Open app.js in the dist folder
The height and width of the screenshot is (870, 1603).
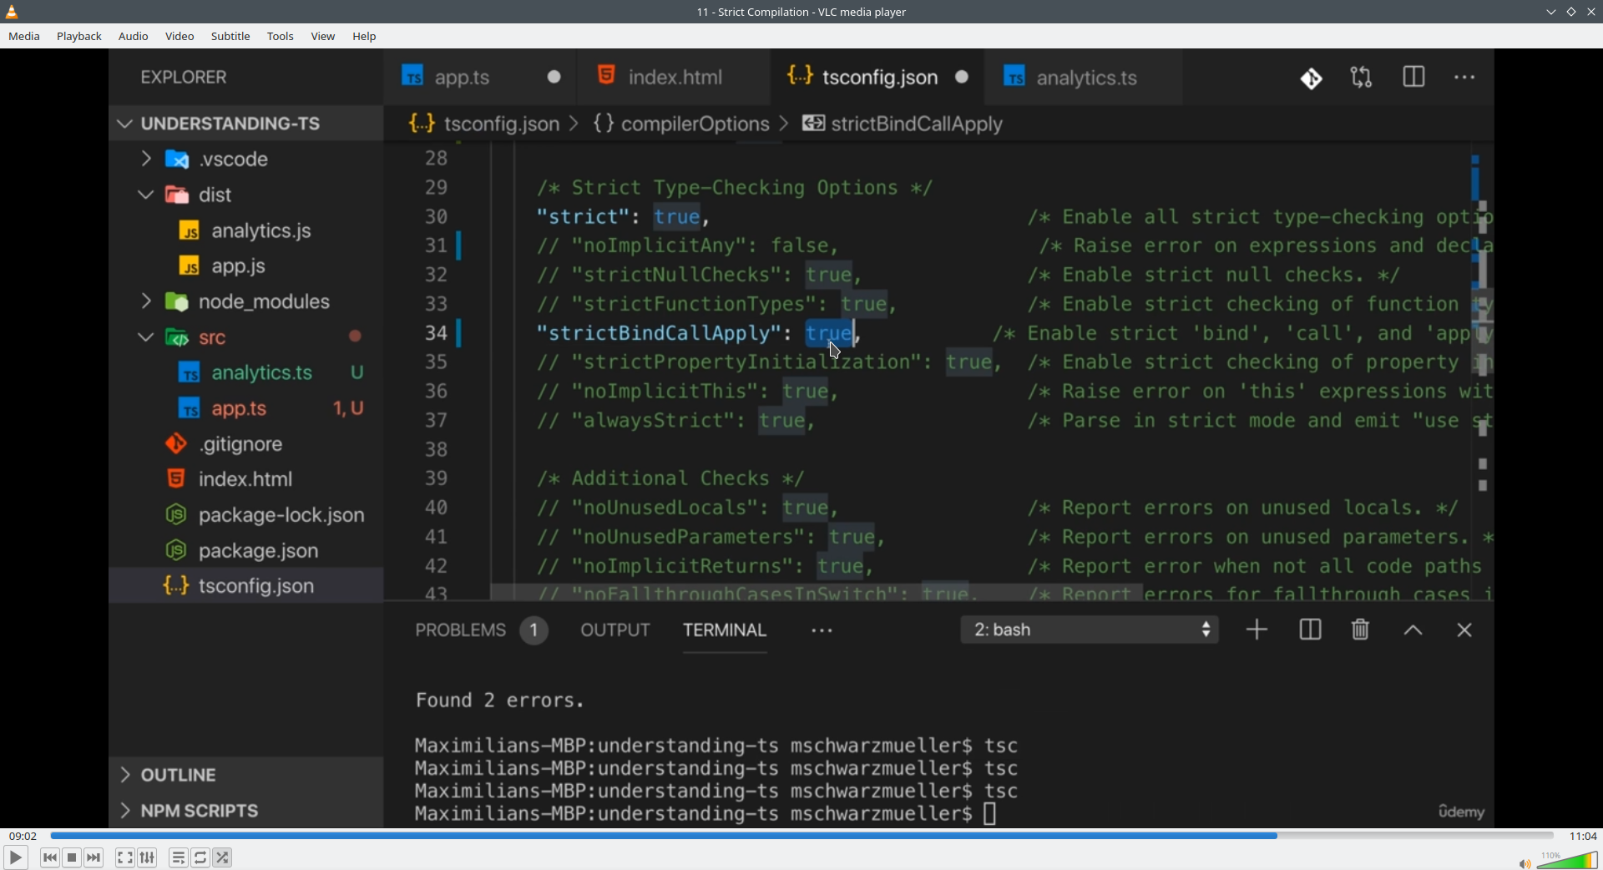point(245,266)
